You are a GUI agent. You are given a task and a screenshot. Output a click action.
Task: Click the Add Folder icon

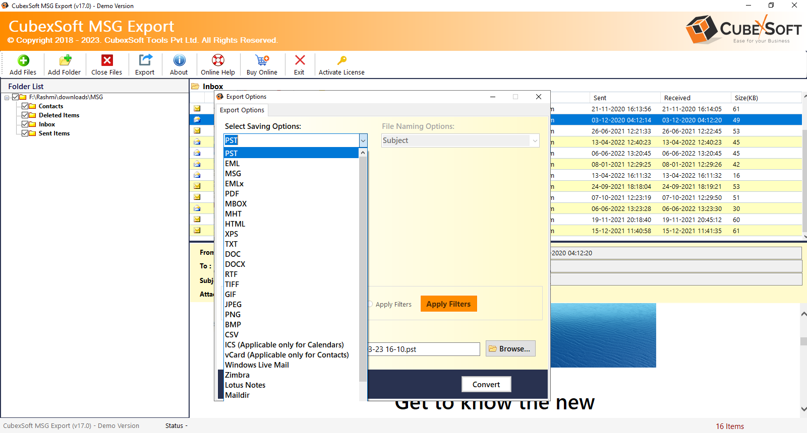click(x=65, y=61)
